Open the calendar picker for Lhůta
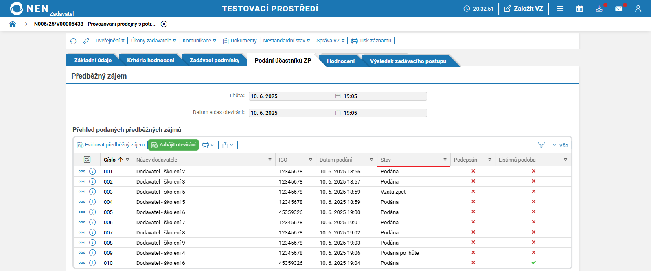651x271 pixels. click(x=338, y=96)
